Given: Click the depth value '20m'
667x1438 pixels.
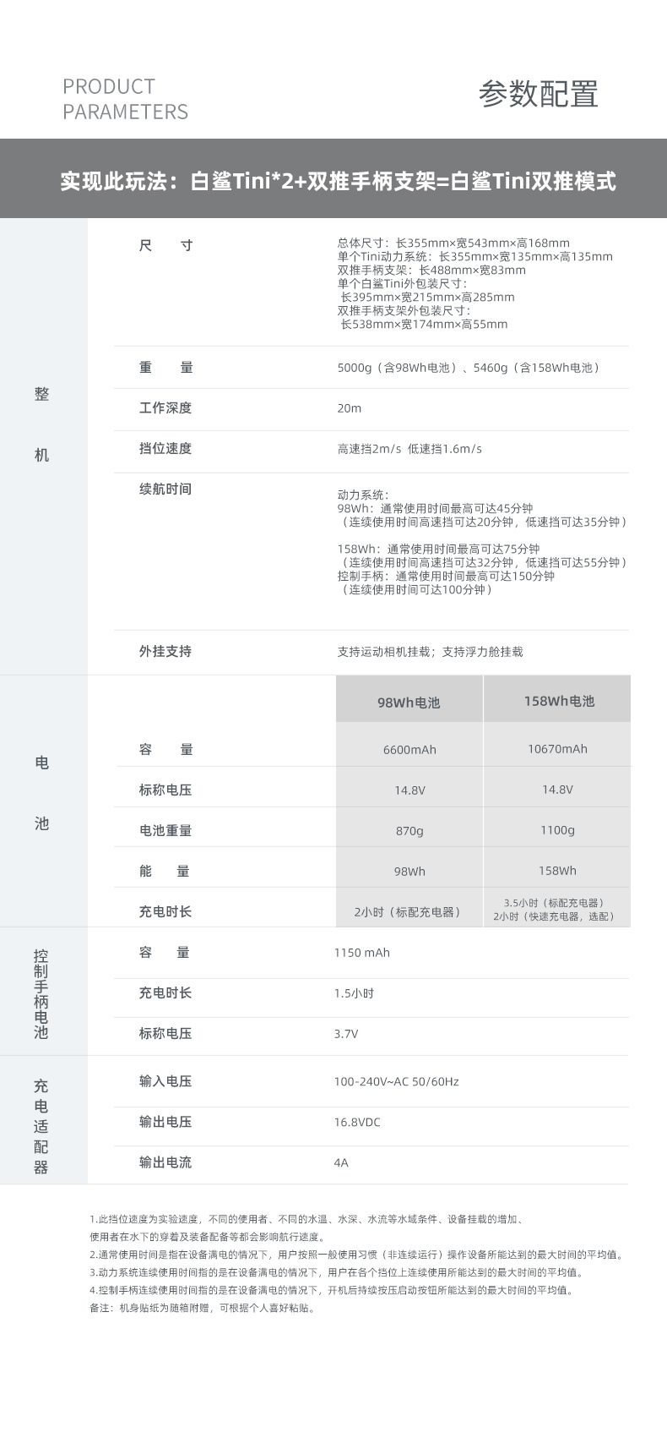Looking at the screenshot, I should click(350, 408).
